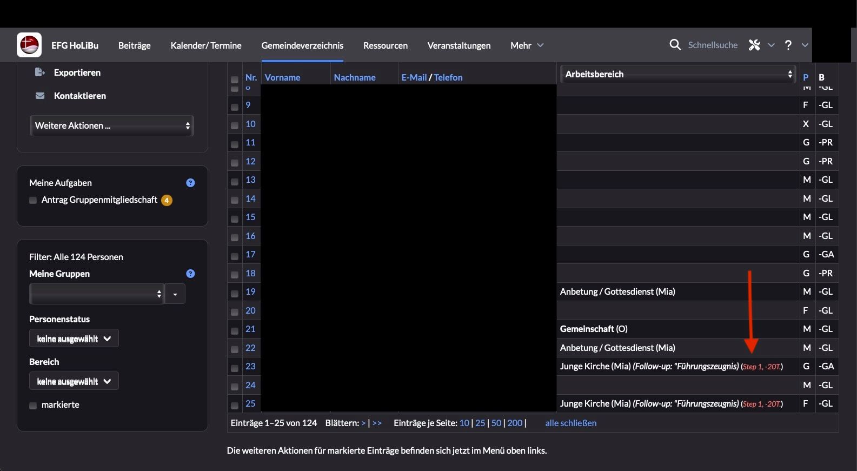Open entry number 13

[250, 180]
